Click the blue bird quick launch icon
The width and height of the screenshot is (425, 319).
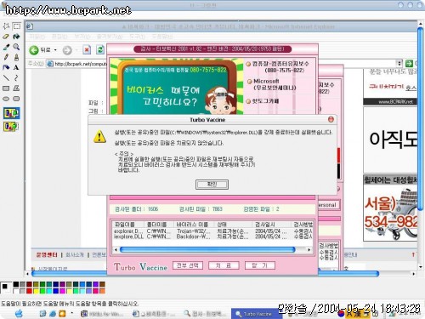pos(53,314)
